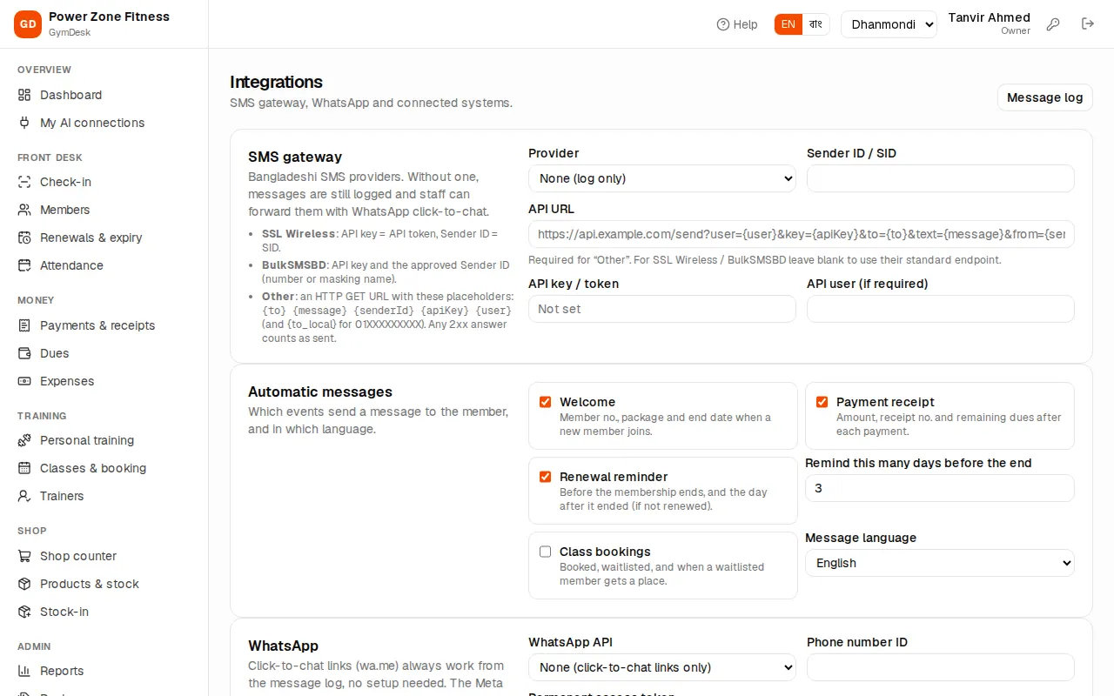The width and height of the screenshot is (1114, 696).
Task: Open the SMS Provider dropdown
Action: (x=662, y=178)
